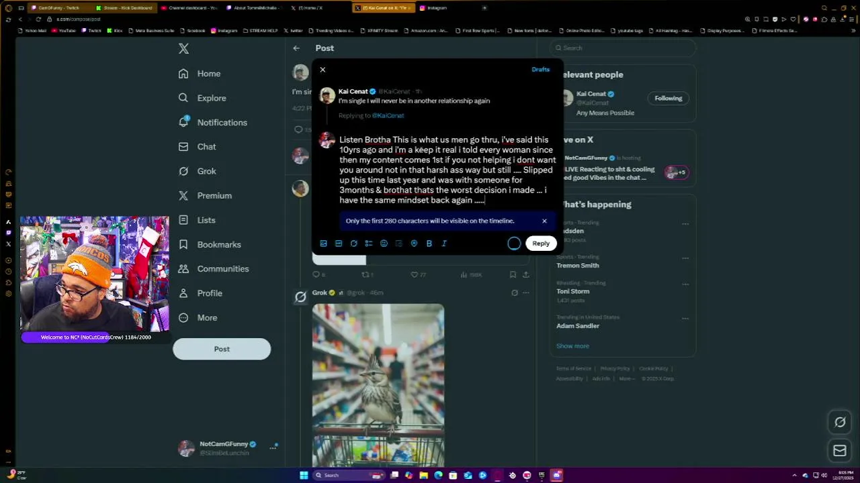The width and height of the screenshot is (860, 483).
Task: Open more options for Adam Sandler trend
Action: pos(685,317)
